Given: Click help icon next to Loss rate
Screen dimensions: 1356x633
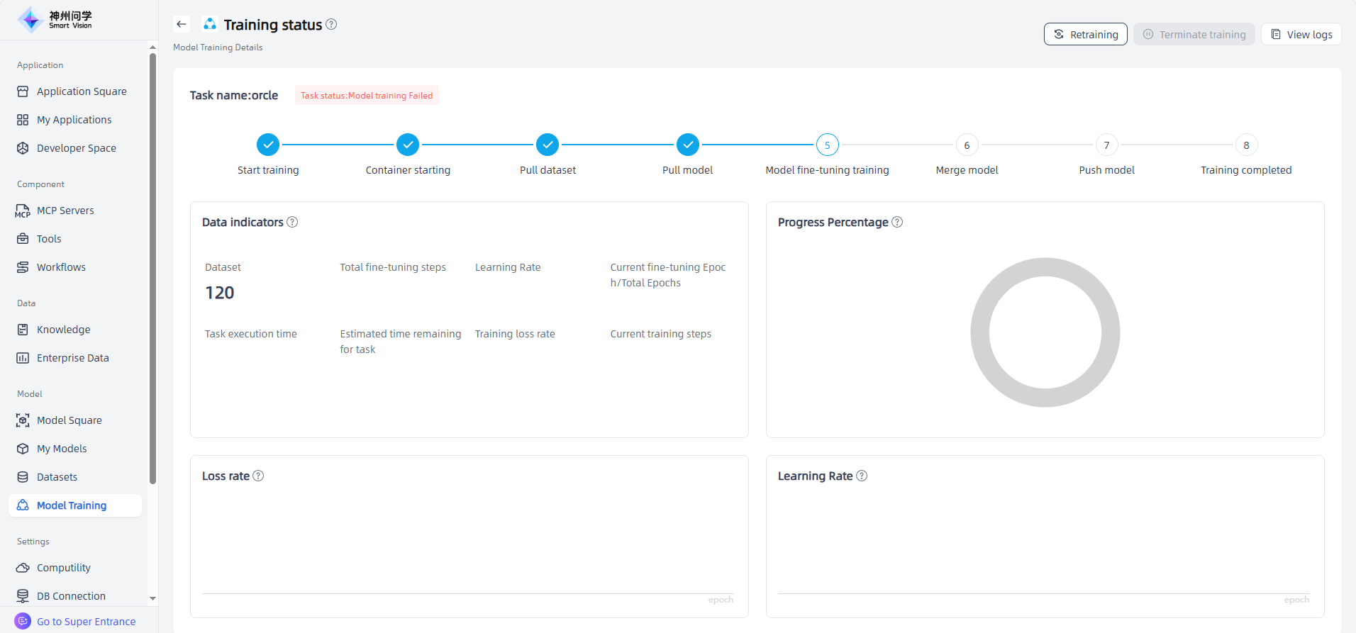Looking at the screenshot, I should (258, 476).
